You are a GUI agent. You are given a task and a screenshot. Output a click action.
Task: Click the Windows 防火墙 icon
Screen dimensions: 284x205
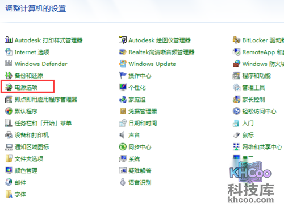[x=236, y=64]
